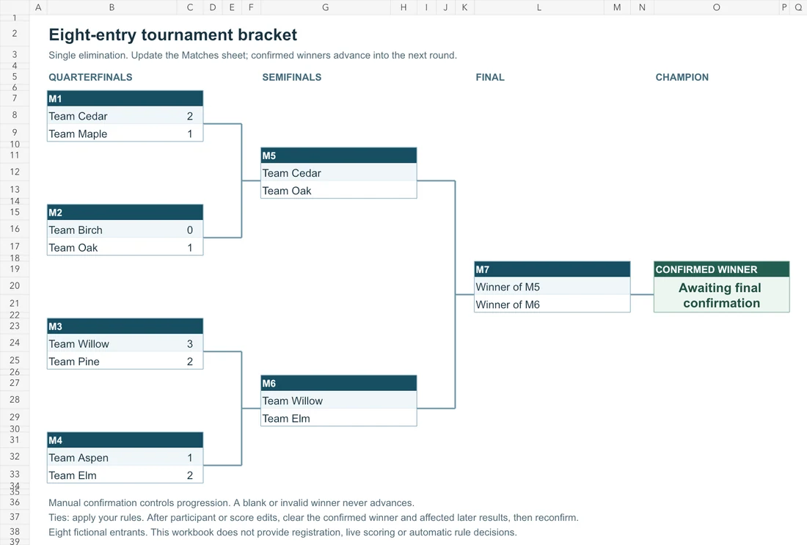Select column O by its header

717,7
